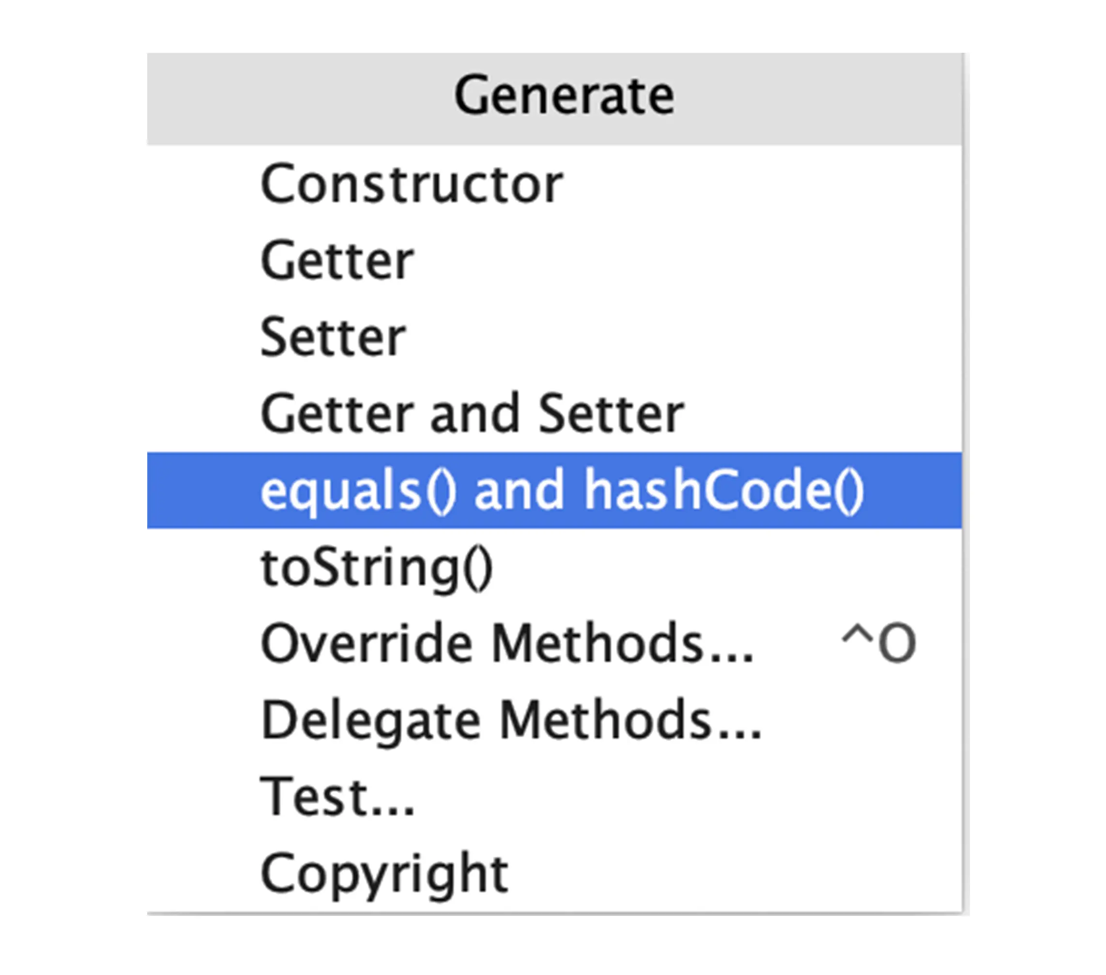The height and width of the screenshot is (975, 1106).
Task: Click the ^O shortcut hint beside Override Methods
Action: point(879,643)
